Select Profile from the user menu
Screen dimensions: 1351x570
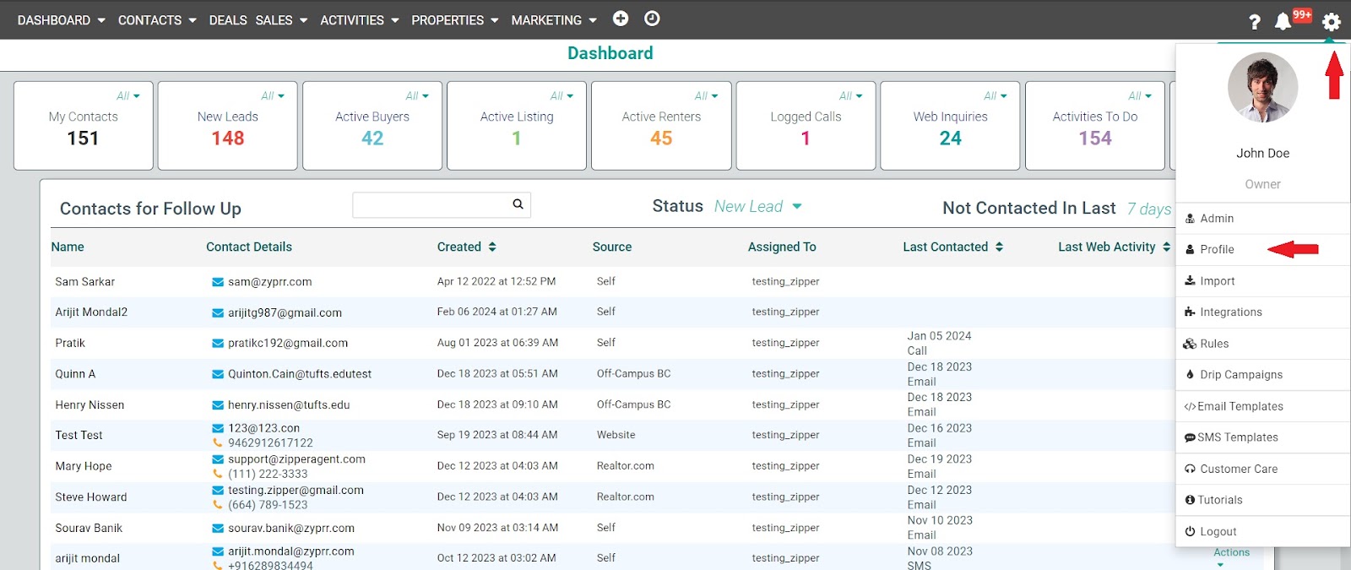tap(1217, 249)
